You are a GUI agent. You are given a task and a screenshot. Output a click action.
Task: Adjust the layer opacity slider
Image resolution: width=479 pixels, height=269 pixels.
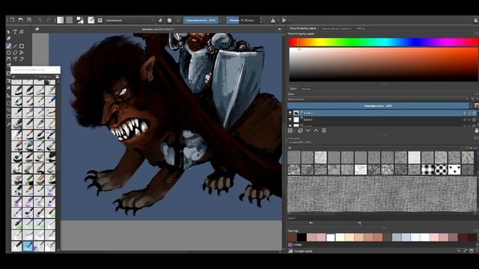point(378,106)
